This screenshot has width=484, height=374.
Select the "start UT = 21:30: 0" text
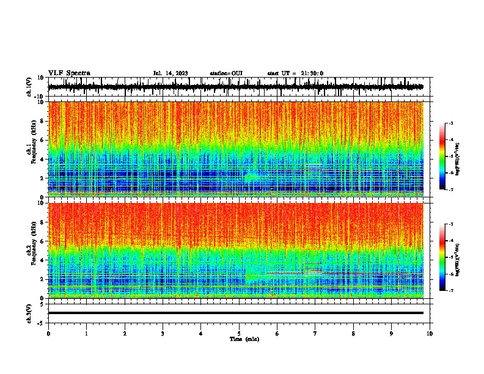295,73
